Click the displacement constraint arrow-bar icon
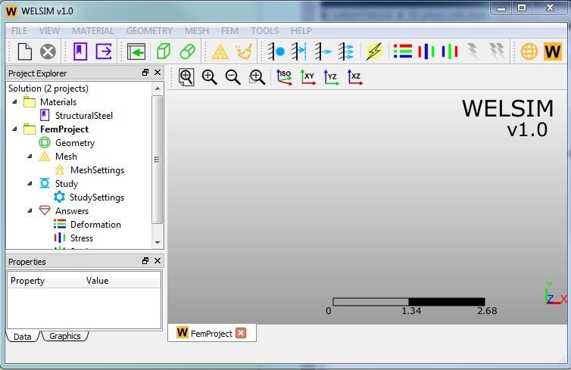Image resolution: width=571 pixels, height=370 pixels. coord(299,51)
